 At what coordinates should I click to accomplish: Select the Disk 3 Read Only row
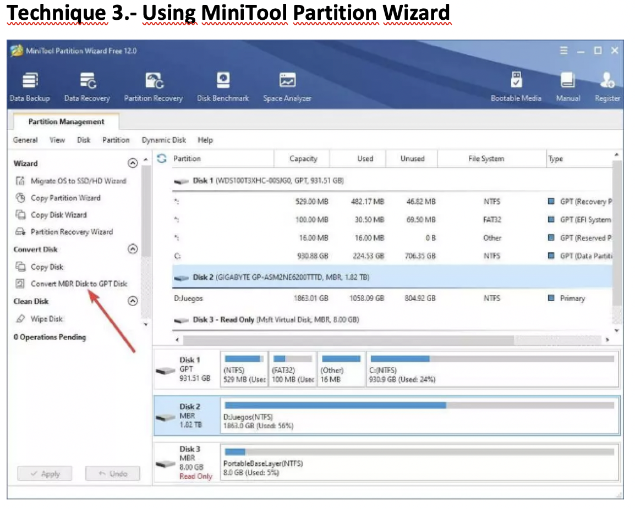pyautogui.click(x=392, y=320)
